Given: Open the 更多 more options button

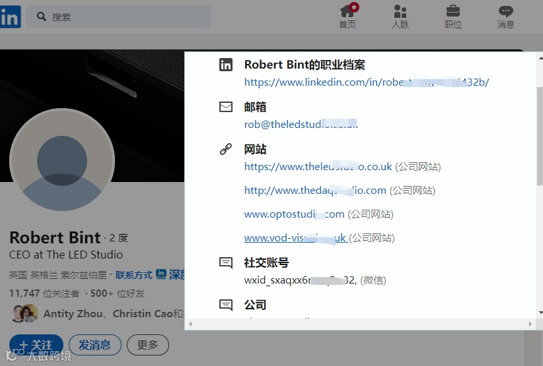Looking at the screenshot, I should pyautogui.click(x=148, y=345).
